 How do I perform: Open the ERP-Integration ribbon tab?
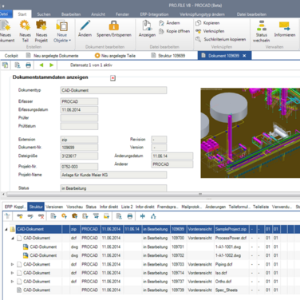[x=154, y=14]
